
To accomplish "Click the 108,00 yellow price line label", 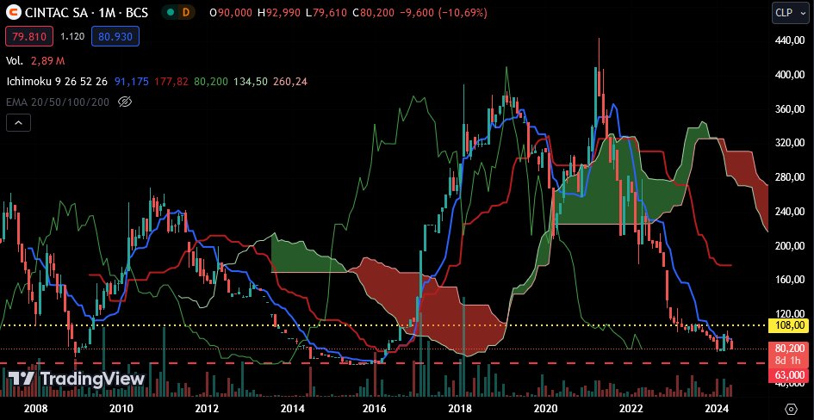I will point(788,325).
